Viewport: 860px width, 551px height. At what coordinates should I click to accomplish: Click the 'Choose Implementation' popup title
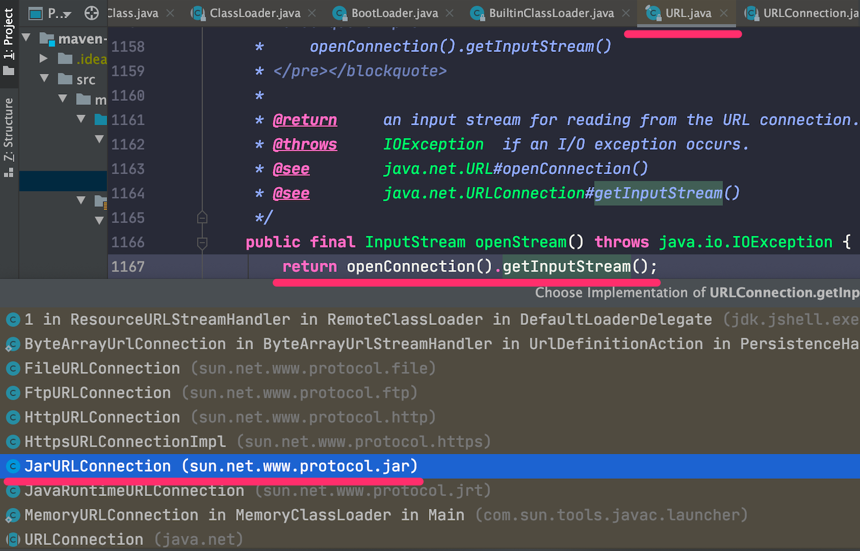pos(697,293)
